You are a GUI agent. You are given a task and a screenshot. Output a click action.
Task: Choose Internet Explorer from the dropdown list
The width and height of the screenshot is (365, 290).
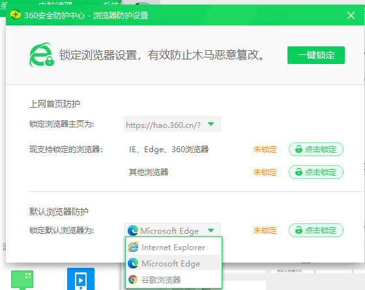(173, 247)
